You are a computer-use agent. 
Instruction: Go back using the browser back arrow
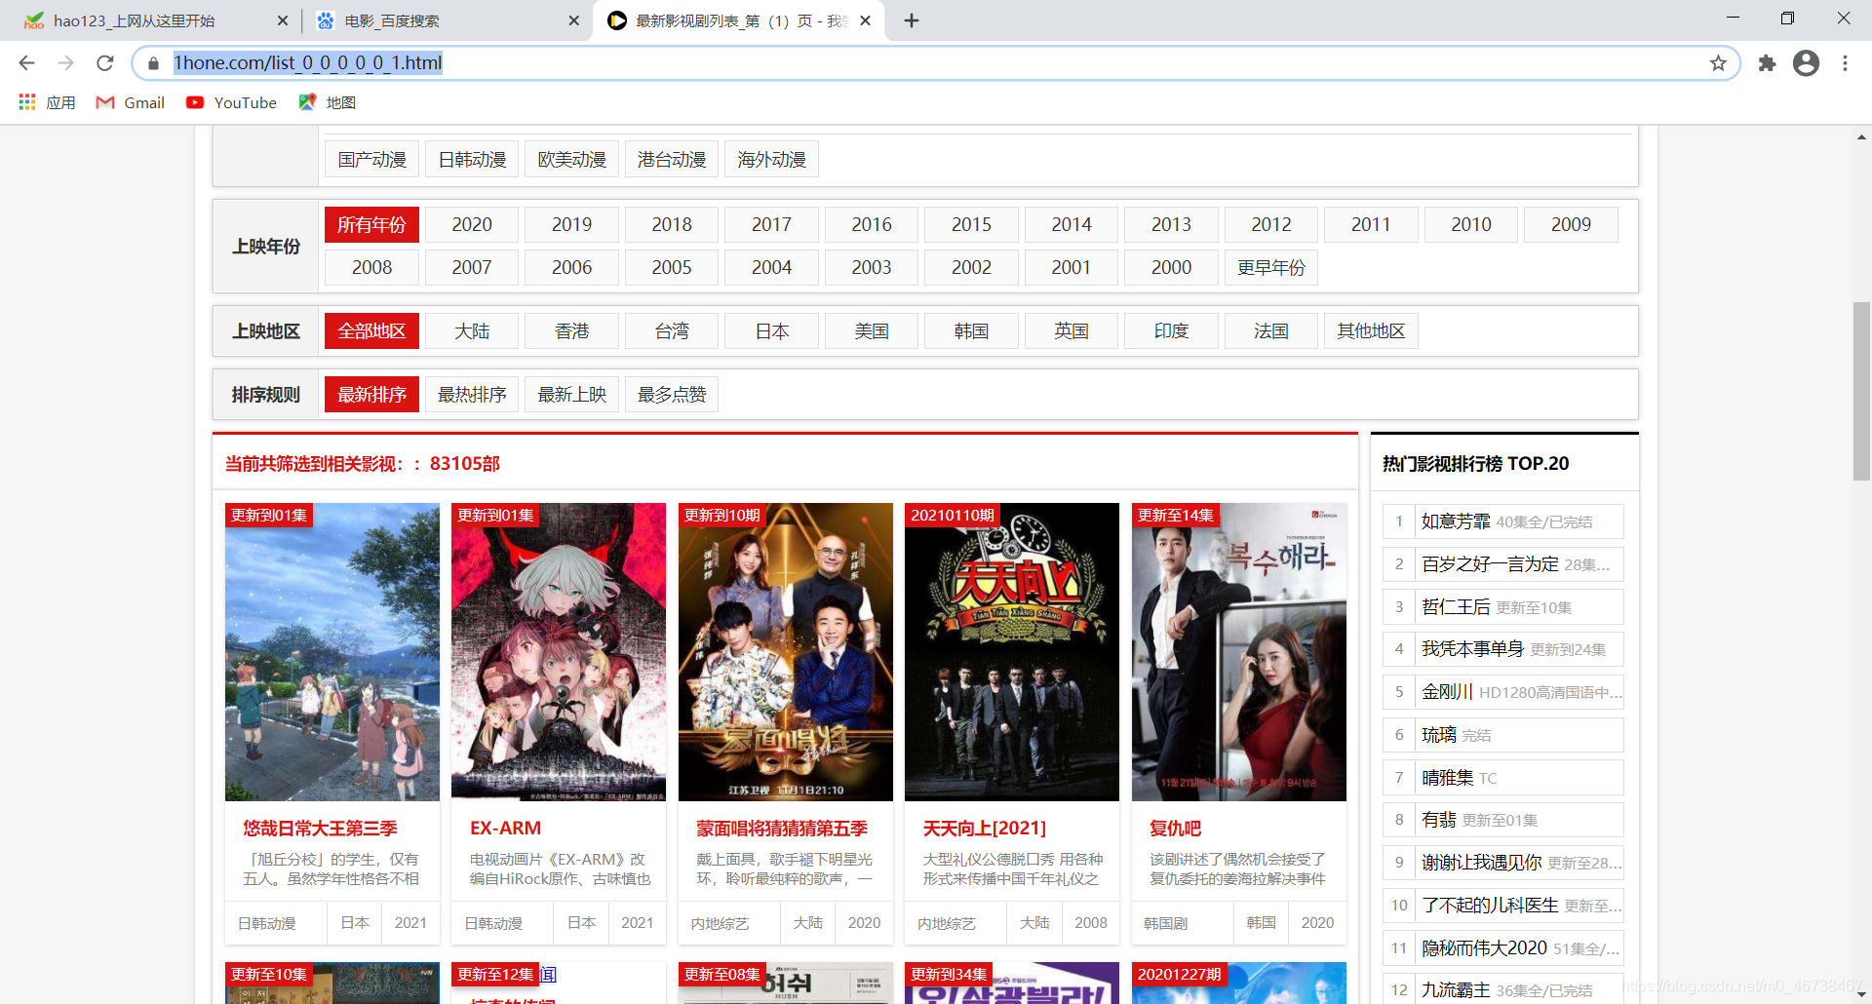tap(26, 63)
